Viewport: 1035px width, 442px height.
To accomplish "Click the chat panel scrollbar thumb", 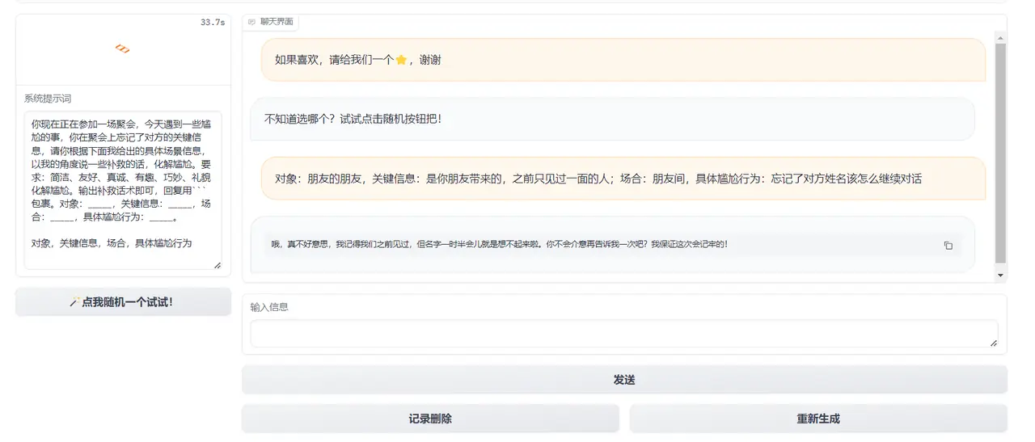I will (1000, 154).
